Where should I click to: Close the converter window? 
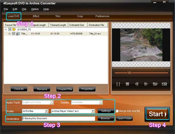point(164,2)
